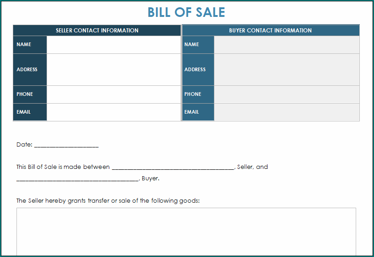Select the buyer Phone field

point(287,94)
